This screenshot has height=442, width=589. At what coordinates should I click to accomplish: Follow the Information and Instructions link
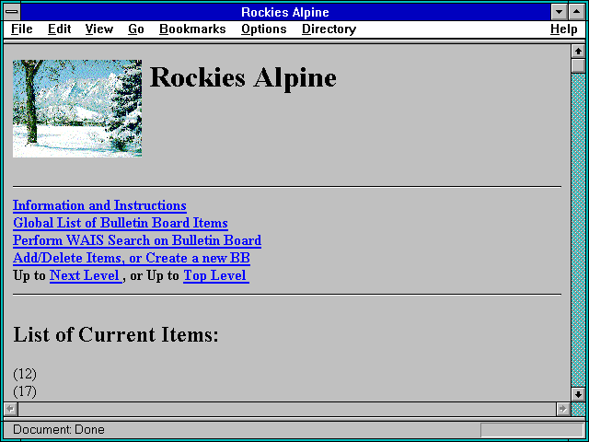[99, 205]
